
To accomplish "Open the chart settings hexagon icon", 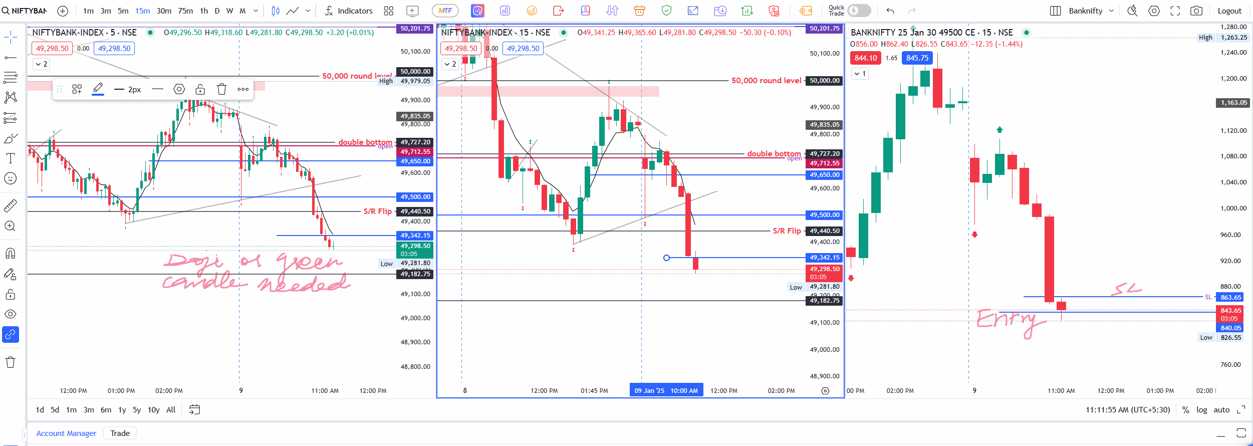I will click(x=1154, y=11).
